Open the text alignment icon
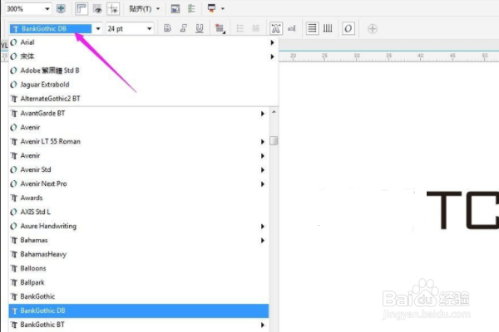This screenshot has height=332, width=499. 220,28
